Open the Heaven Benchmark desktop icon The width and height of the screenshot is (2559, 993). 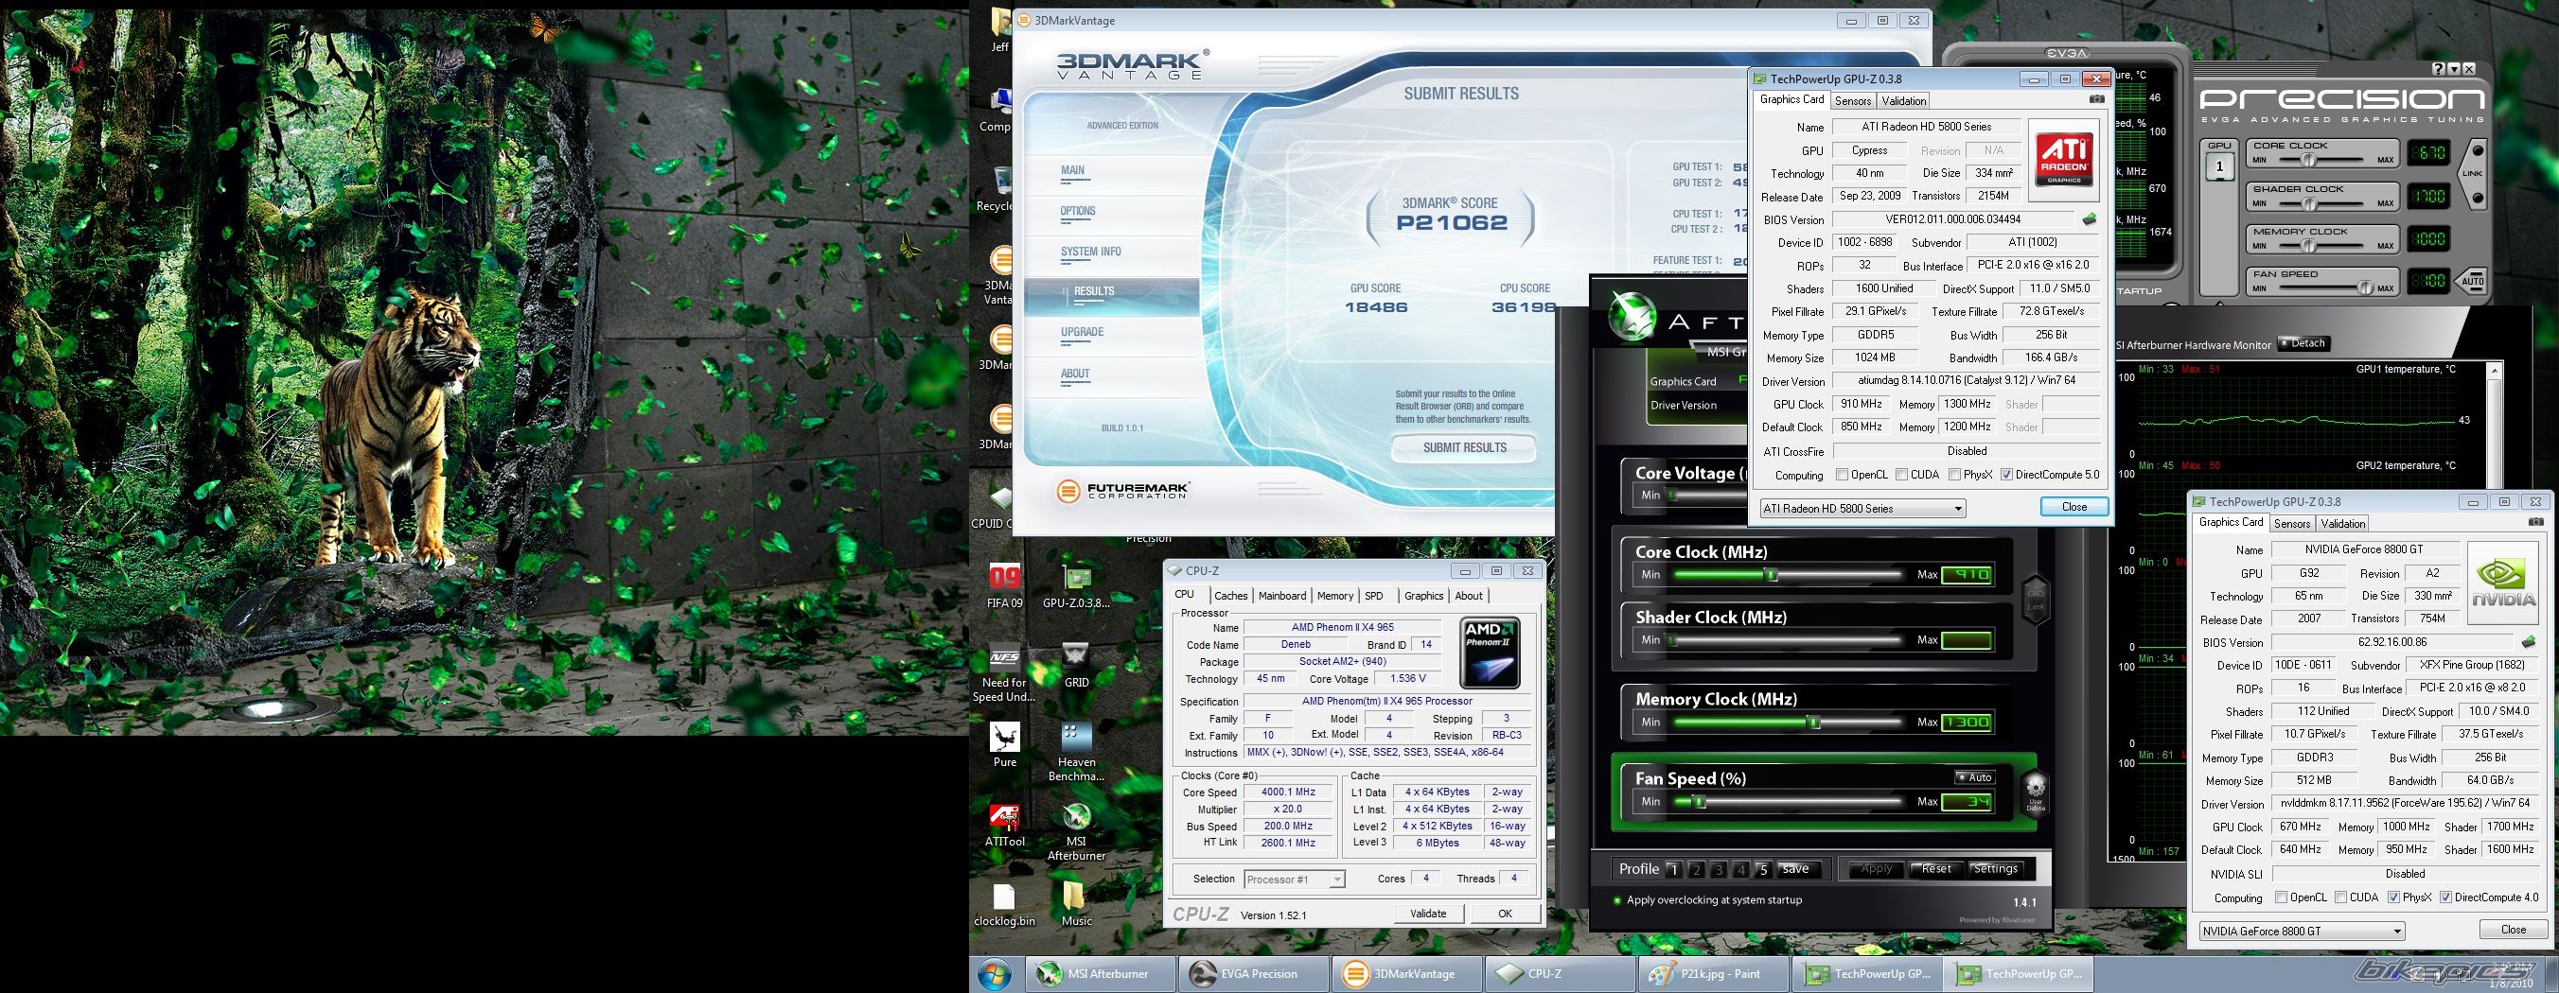[1076, 739]
